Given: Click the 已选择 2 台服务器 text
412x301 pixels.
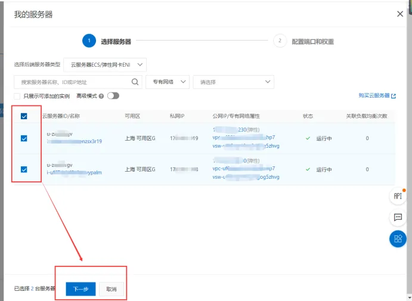Looking at the screenshot, I should [35, 288].
